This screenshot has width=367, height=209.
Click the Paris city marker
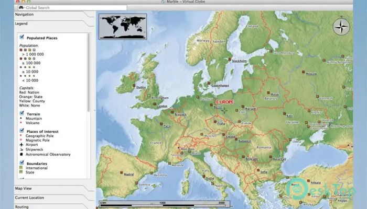[161, 124]
